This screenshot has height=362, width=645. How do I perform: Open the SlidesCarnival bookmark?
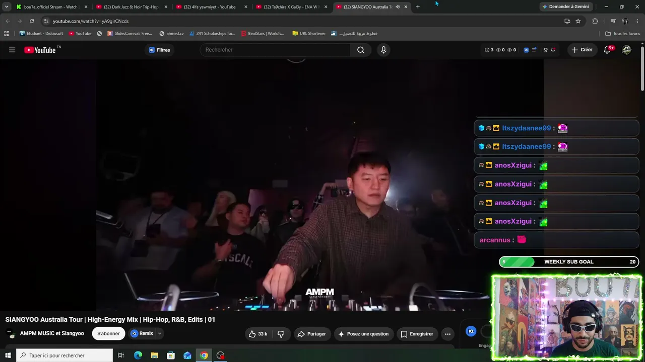click(130, 34)
